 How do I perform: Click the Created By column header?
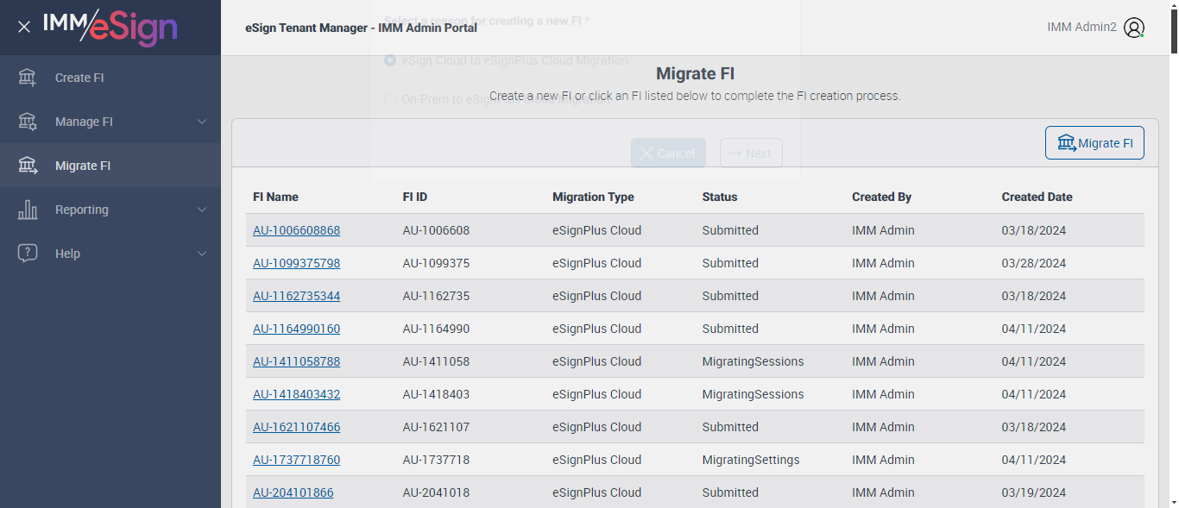(881, 197)
